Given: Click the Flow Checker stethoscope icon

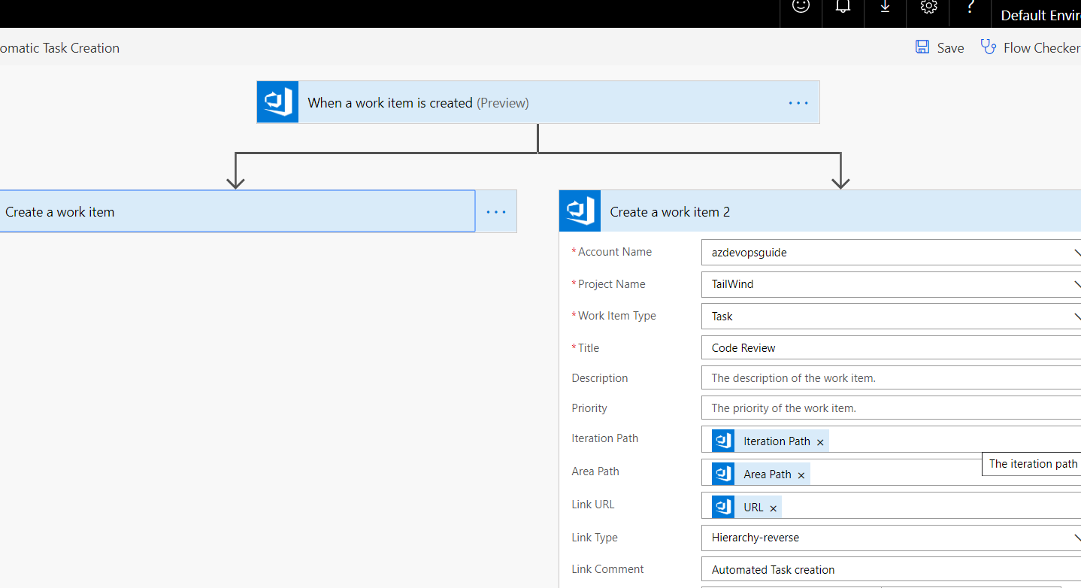Looking at the screenshot, I should click(989, 47).
